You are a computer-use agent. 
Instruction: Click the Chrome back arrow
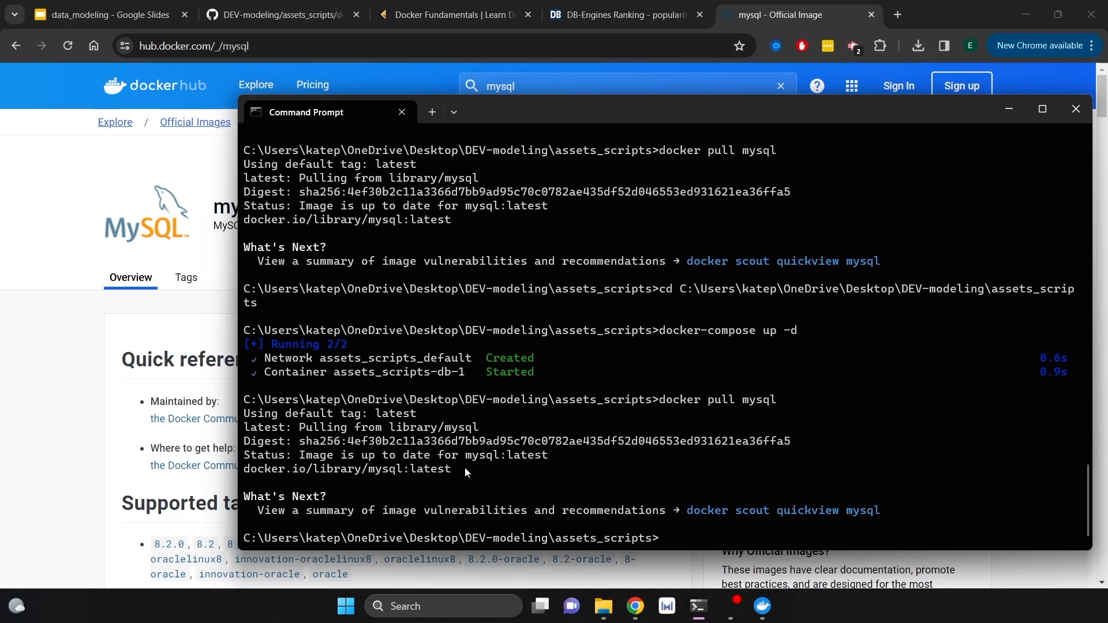click(x=16, y=46)
